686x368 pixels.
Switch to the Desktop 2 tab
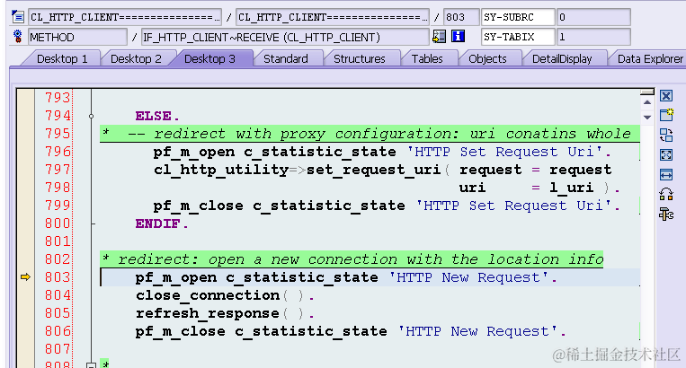(136, 59)
